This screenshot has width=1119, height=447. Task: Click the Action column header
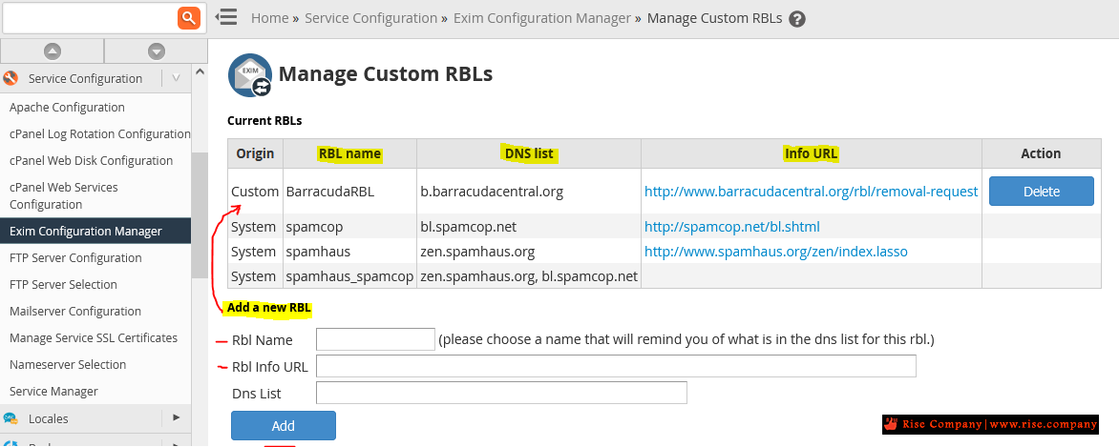point(1042,153)
